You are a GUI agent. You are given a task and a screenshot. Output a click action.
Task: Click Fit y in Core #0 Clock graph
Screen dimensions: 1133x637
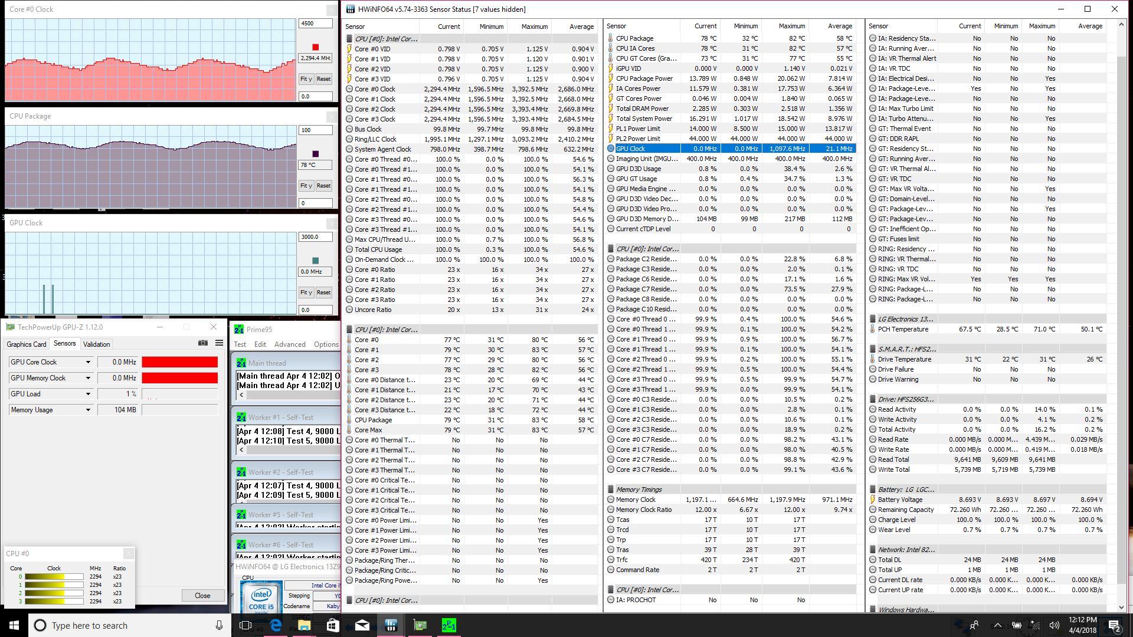pyautogui.click(x=306, y=79)
